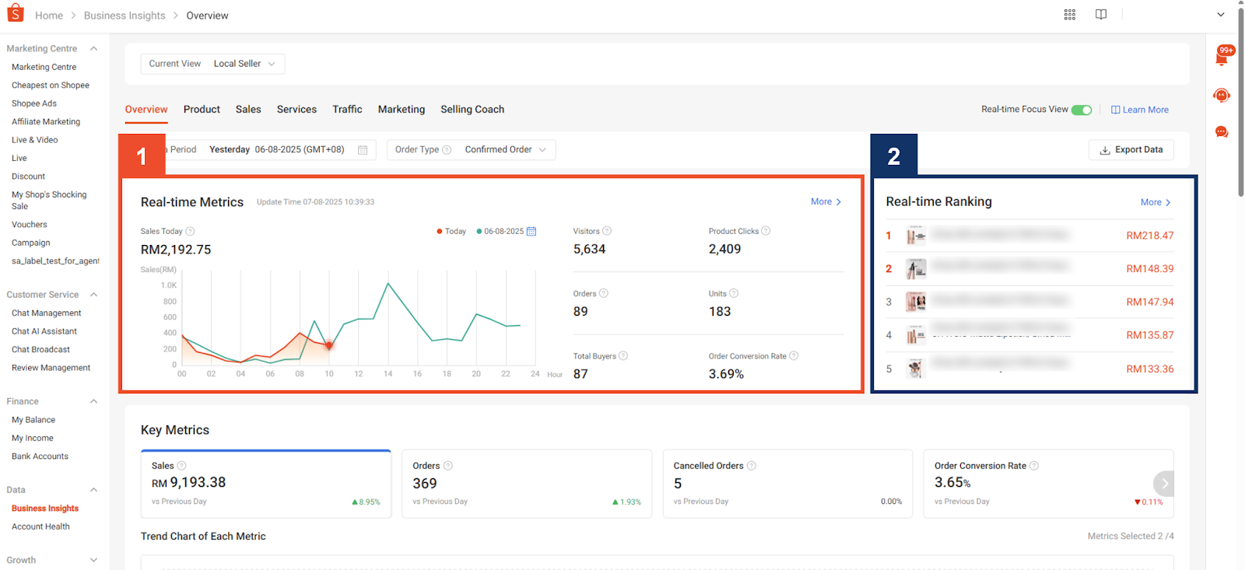Screen dimensions: 1245x570
Task: Click help icon on Key Metrics Orders card
Action: click(x=448, y=466)
